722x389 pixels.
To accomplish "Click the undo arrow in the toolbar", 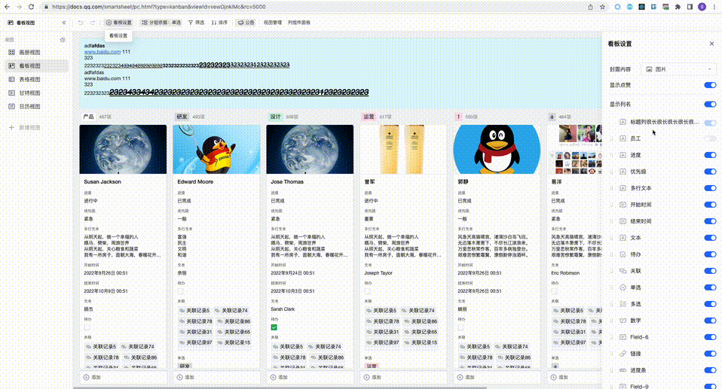I will tap(81, 23).
